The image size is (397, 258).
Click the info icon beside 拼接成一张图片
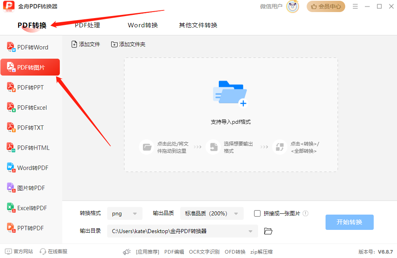pyautogui.click(x=305, y=213)
